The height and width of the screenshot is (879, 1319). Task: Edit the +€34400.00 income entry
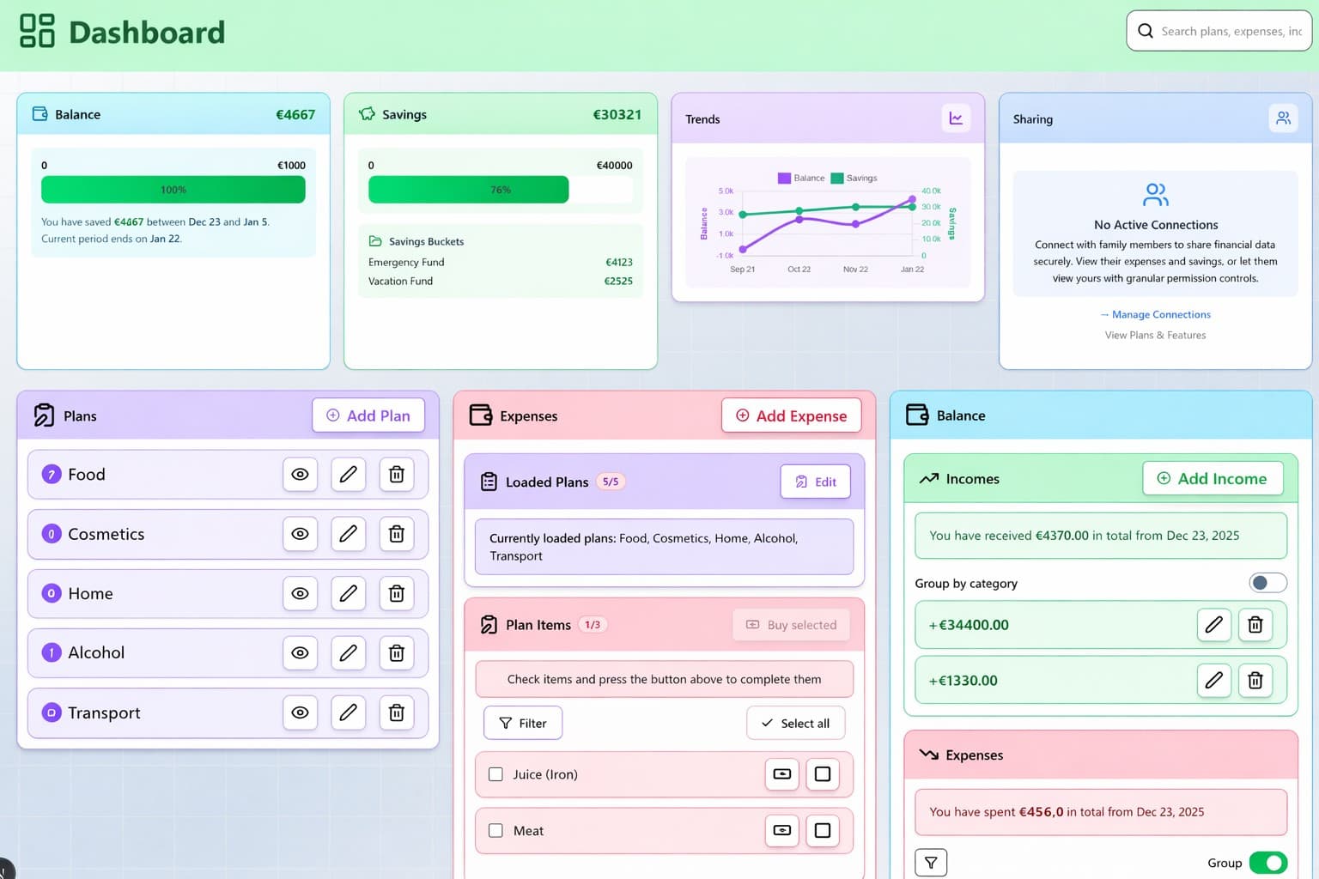point(1214,625)
